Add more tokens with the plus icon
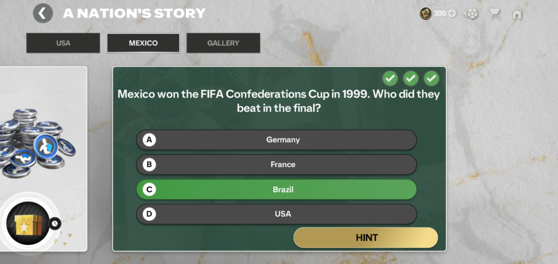 pyautogui.click(x=452, y=14)
